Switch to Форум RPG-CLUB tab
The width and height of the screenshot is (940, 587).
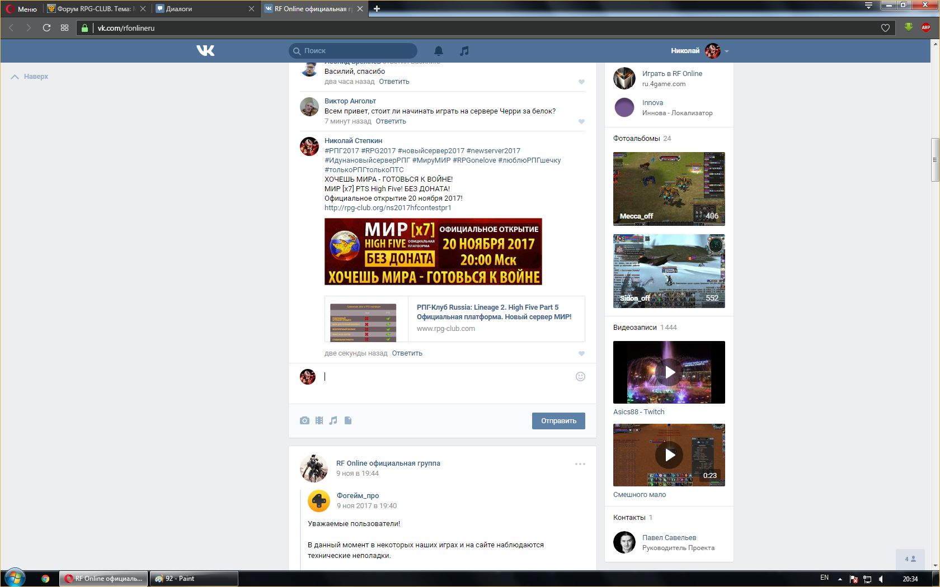pos(95,9)
